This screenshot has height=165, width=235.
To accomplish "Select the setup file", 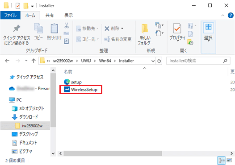I will click(73, 82).
